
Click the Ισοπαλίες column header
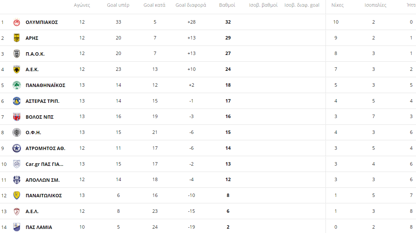375,5
